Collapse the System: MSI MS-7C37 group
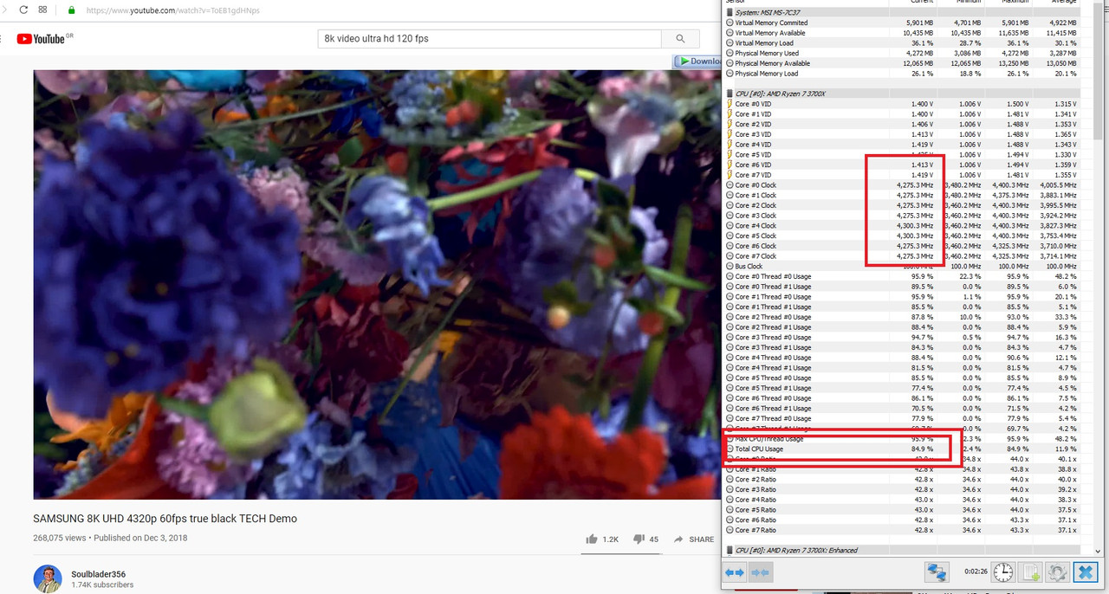 point(730,13)
